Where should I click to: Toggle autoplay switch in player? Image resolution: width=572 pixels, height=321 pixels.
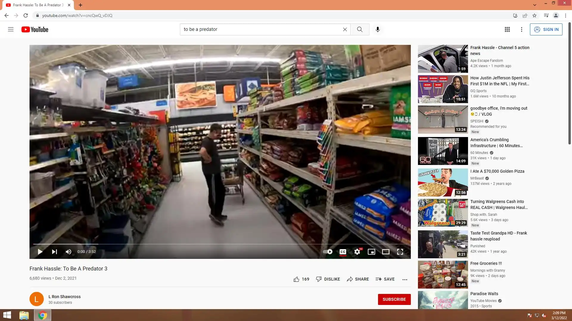tap(328, 252)
